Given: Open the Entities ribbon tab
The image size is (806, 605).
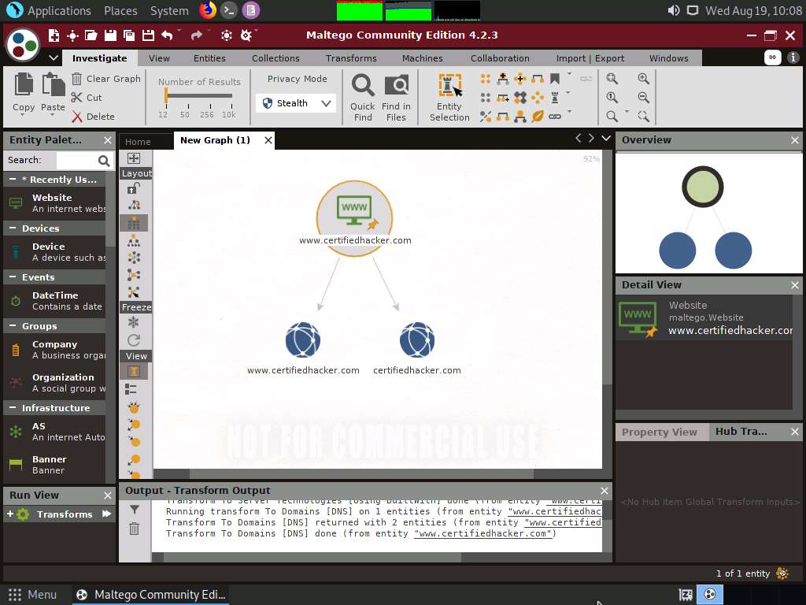Looking at the screenshot, I should tap(209, 58).
